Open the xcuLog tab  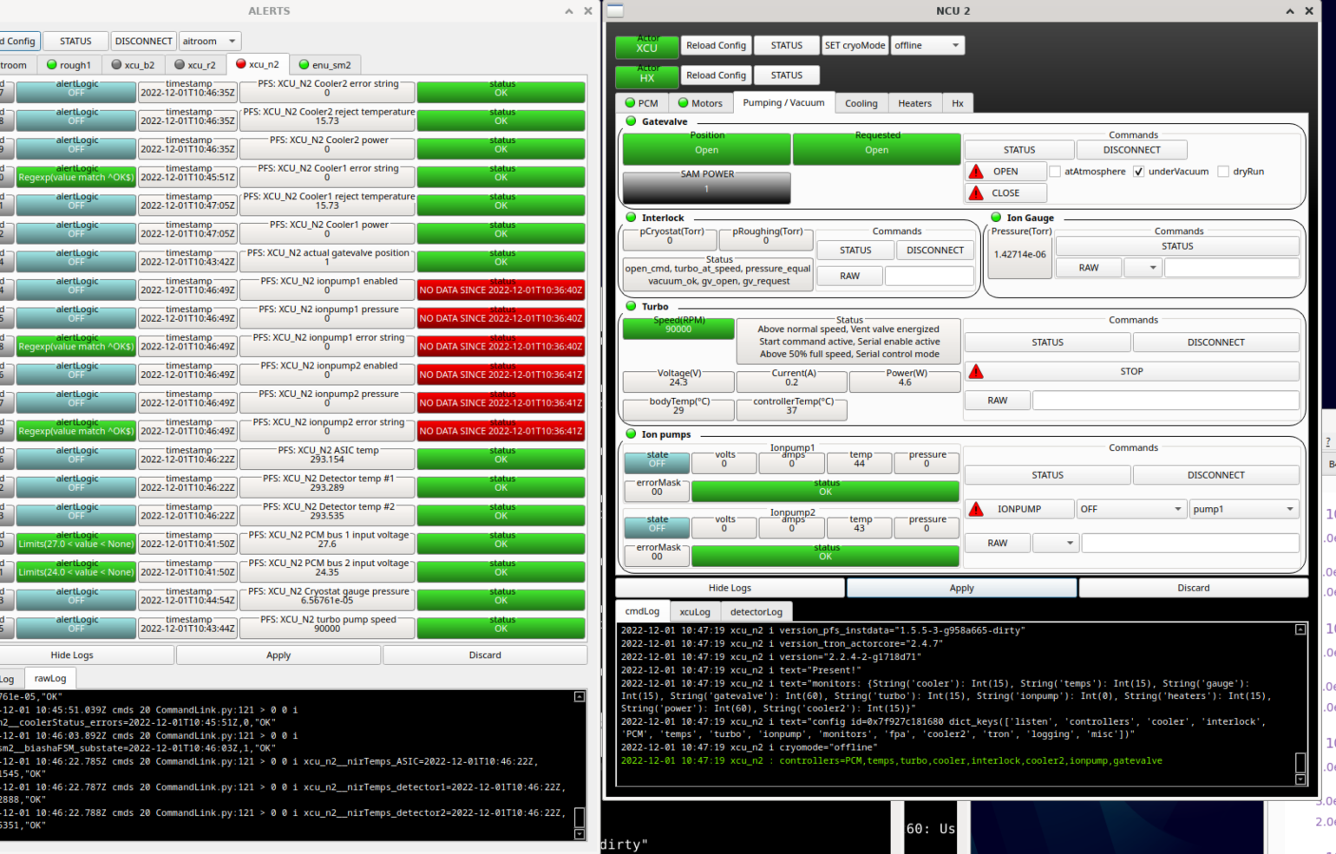point(694,611)
